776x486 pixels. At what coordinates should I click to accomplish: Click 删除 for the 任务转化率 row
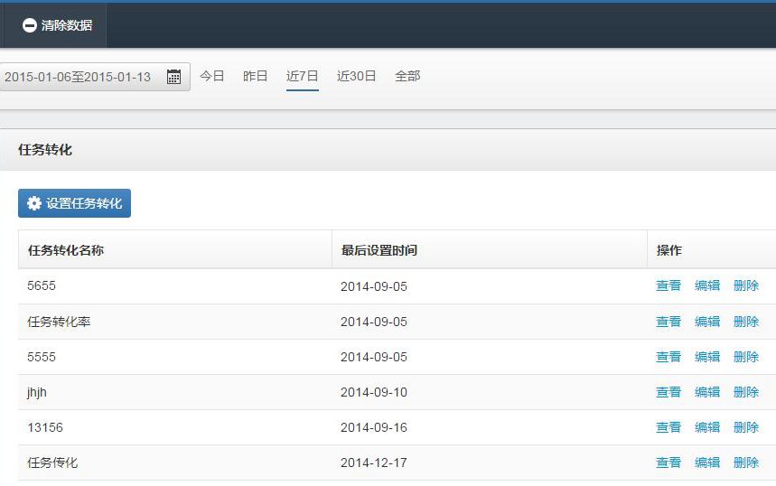click(x=746, y=322)
